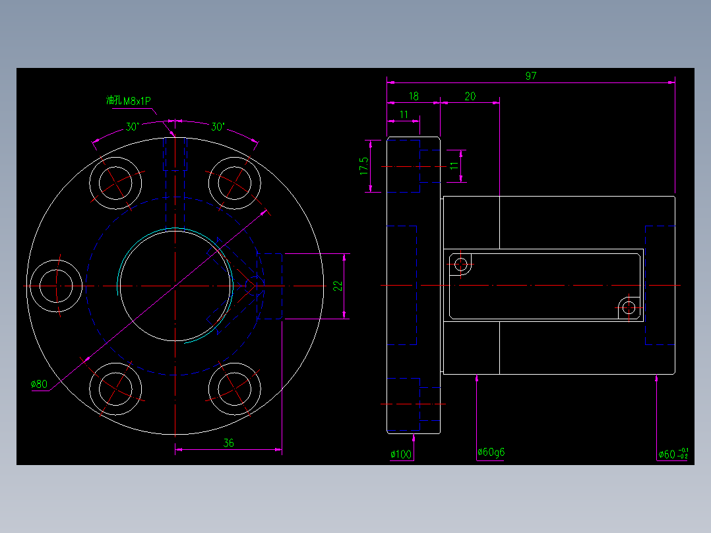The image size is (711, 533).
Task: Select the ø60 -0.1/-0.2 toleranced diameter label
Action: click(x=674, y=454)
